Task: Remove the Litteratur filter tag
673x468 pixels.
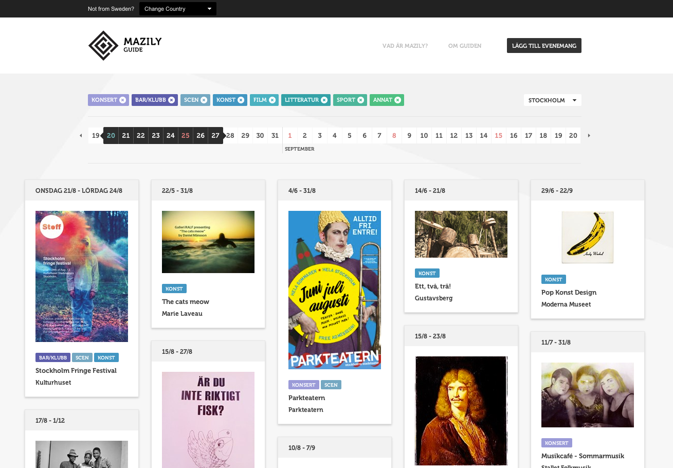Action: (x=324, y=100)
